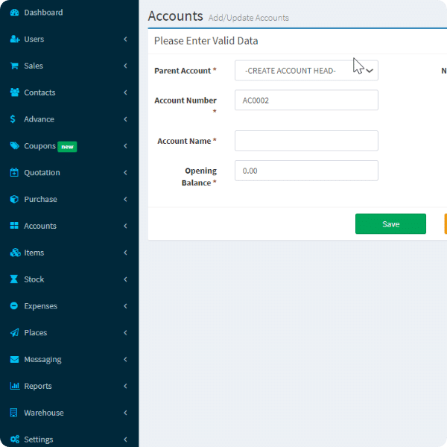
Task: Expand the Expenses submenu arrow
Action: [125, 306]
